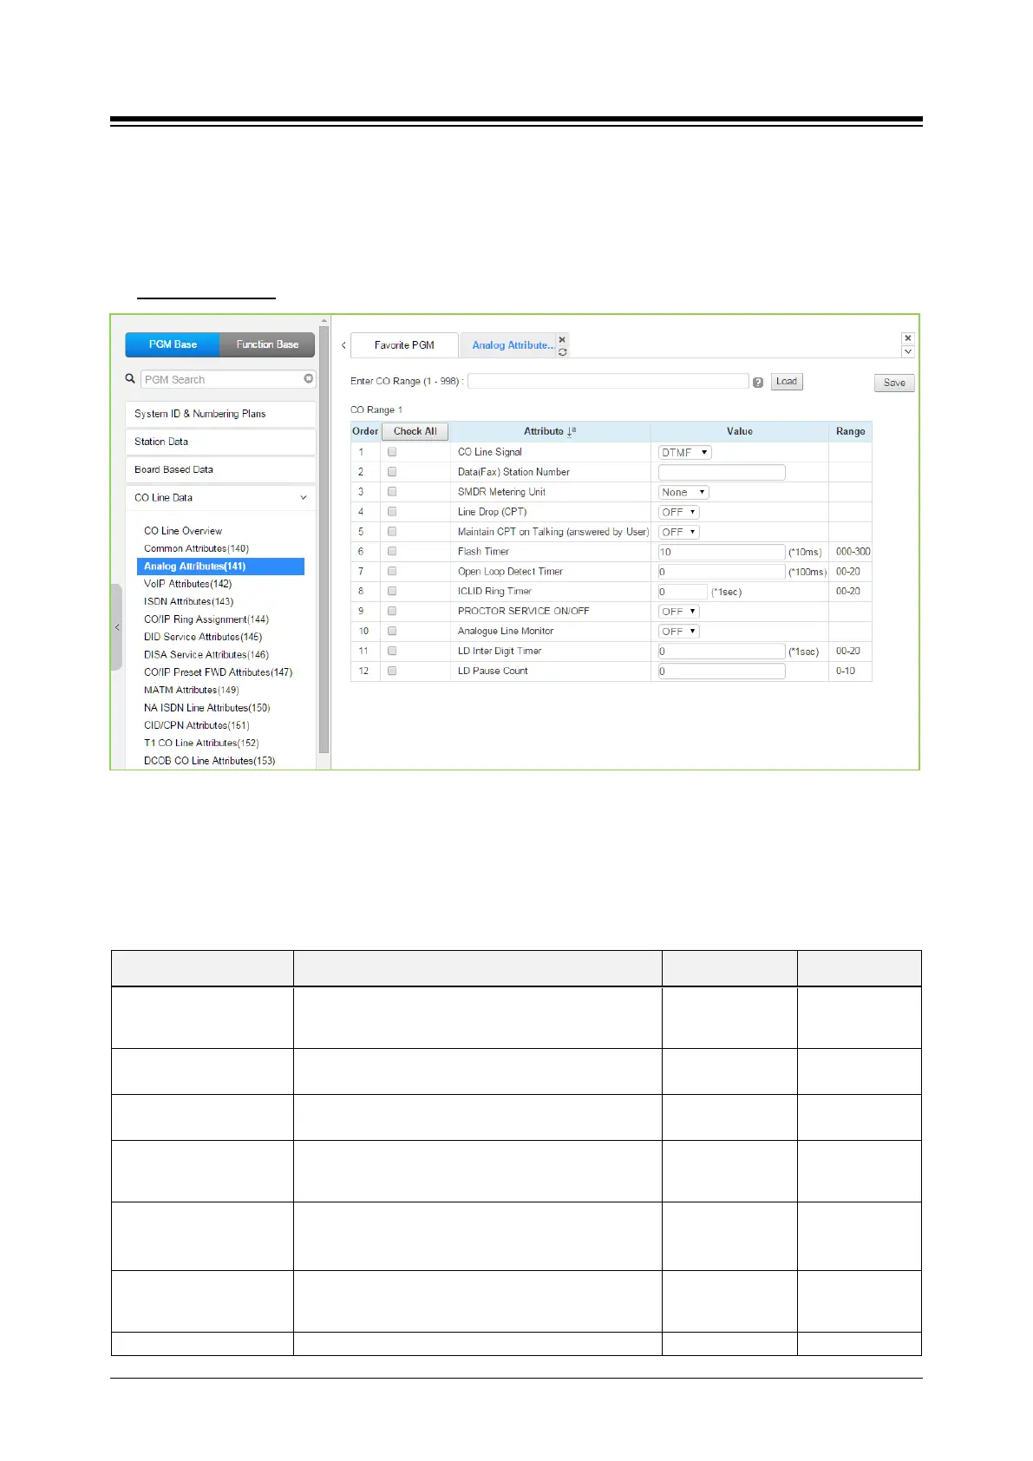
Task: Open the Analogue Line Monitor dropdown
Action: click(678, 632)
